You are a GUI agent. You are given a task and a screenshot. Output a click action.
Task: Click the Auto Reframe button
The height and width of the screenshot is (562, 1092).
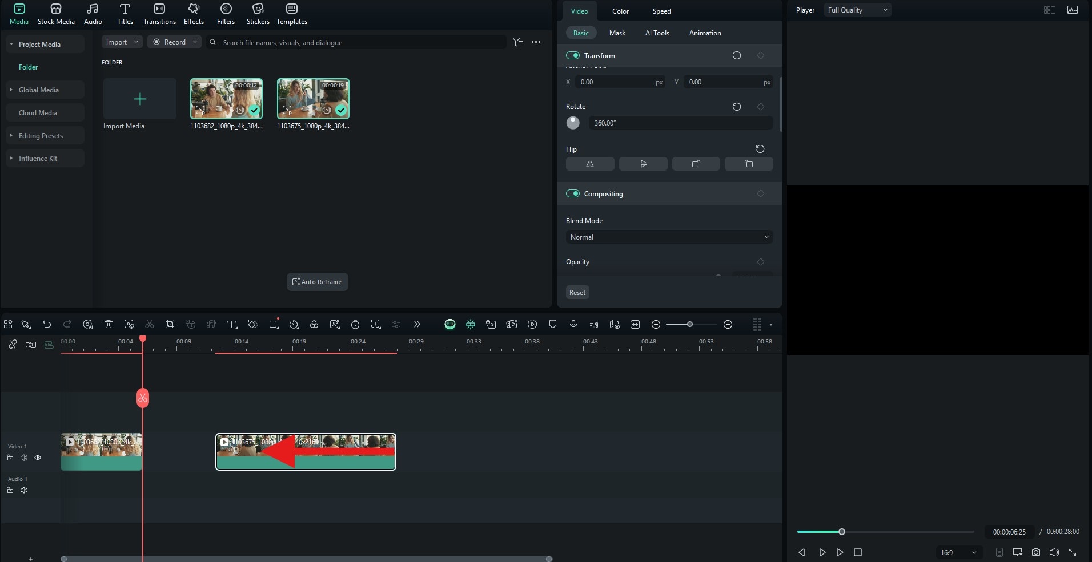pyautogui.click(x=317, y=282)
